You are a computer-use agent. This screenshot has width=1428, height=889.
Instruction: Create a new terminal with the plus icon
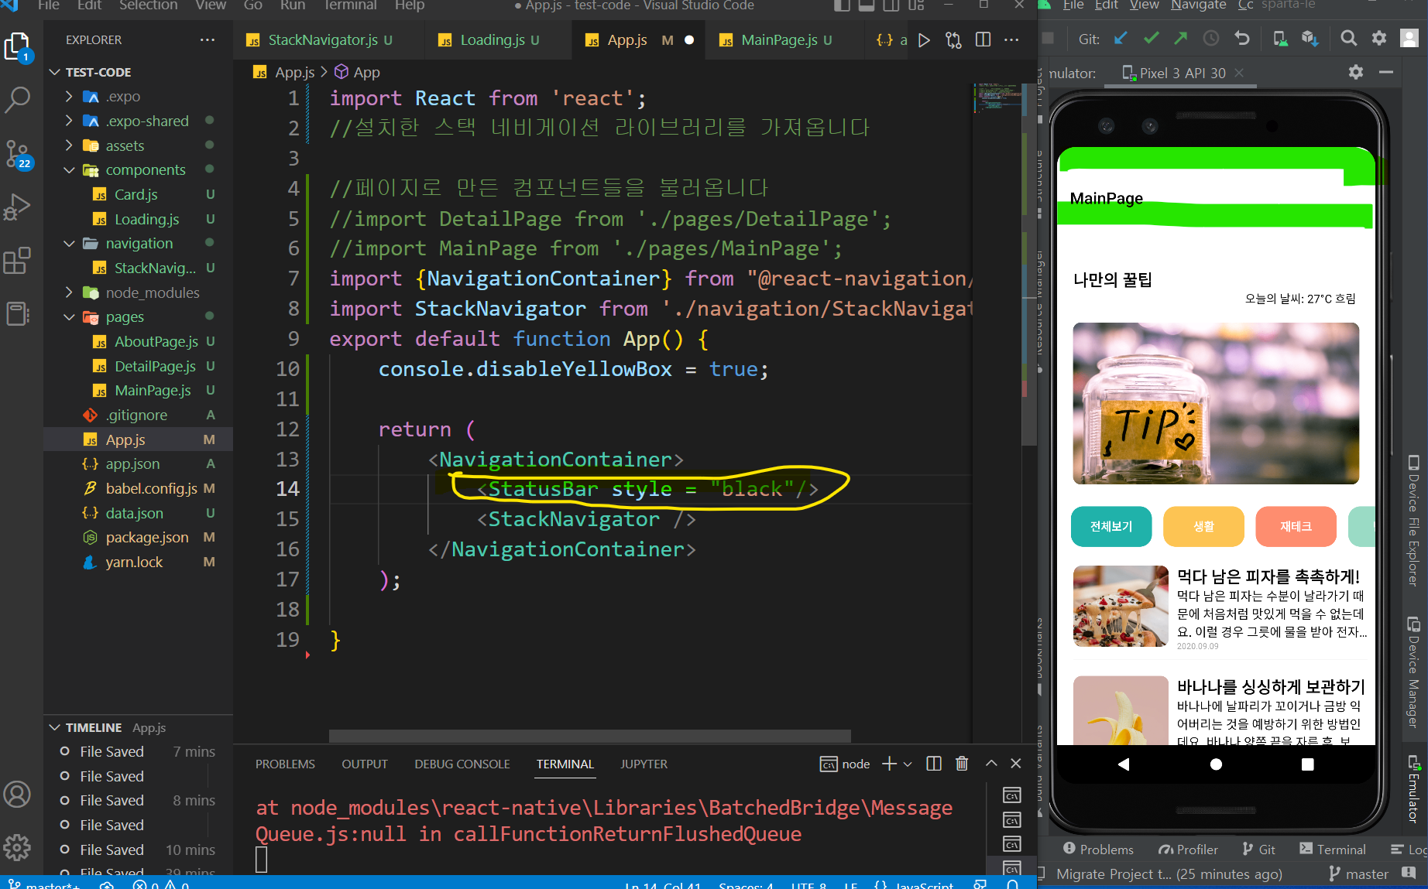(x=889, y=764)
